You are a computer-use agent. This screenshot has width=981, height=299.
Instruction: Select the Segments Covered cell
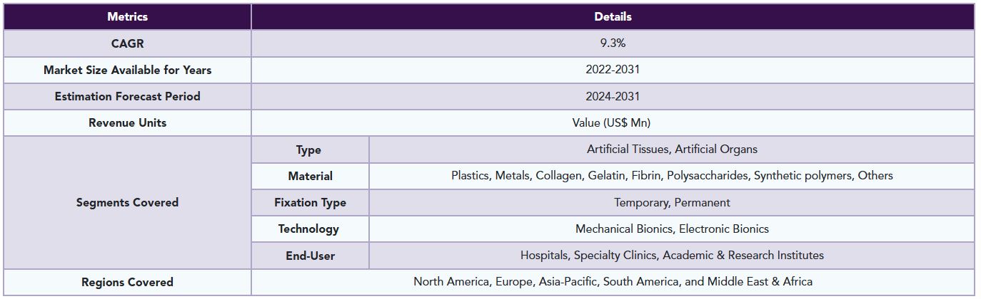tap(127, 202)
